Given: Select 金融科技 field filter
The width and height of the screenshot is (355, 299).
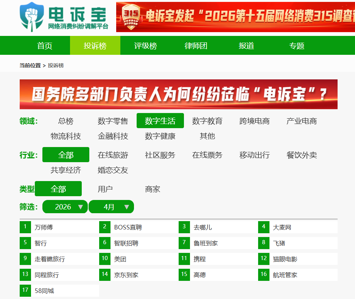Looking at the screenshot, I should (113, 136).
